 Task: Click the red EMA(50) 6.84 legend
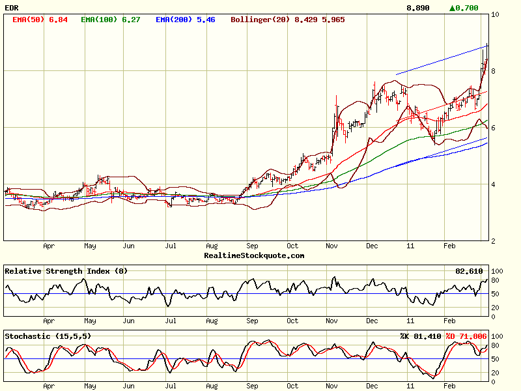(40, 20)
